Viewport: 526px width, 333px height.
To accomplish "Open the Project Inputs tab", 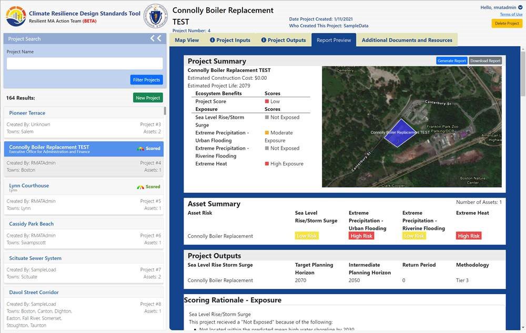I will point(230,40).
